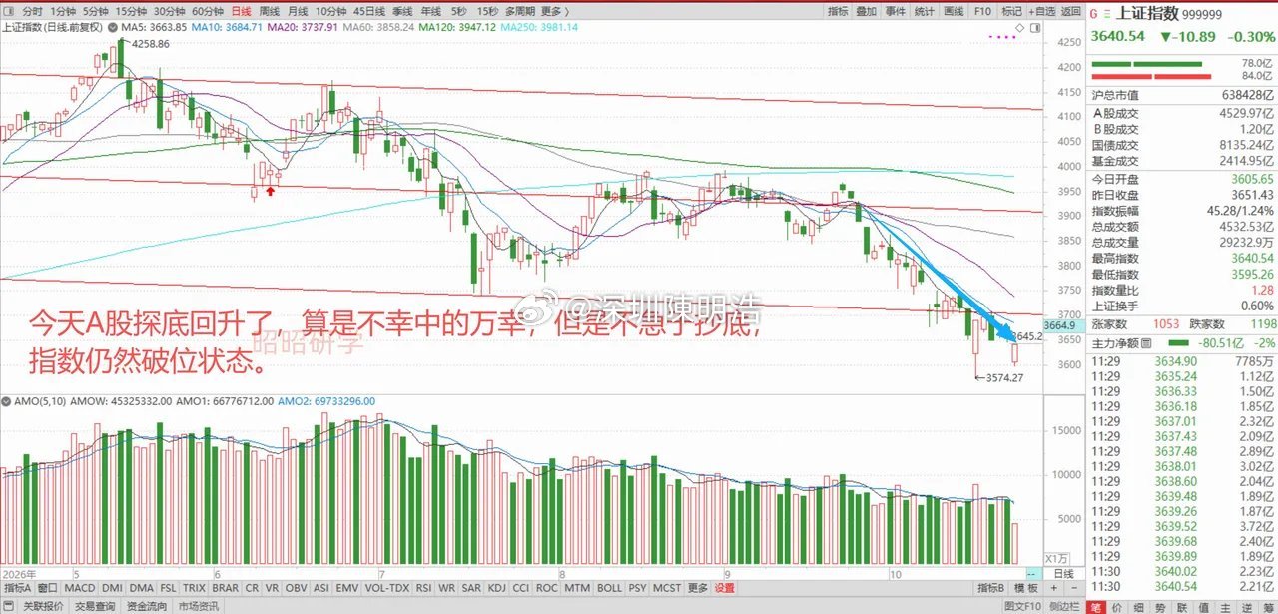Click the 日线 label at axis corner
Screen dimensions: 1278x614
[1063, 574]
